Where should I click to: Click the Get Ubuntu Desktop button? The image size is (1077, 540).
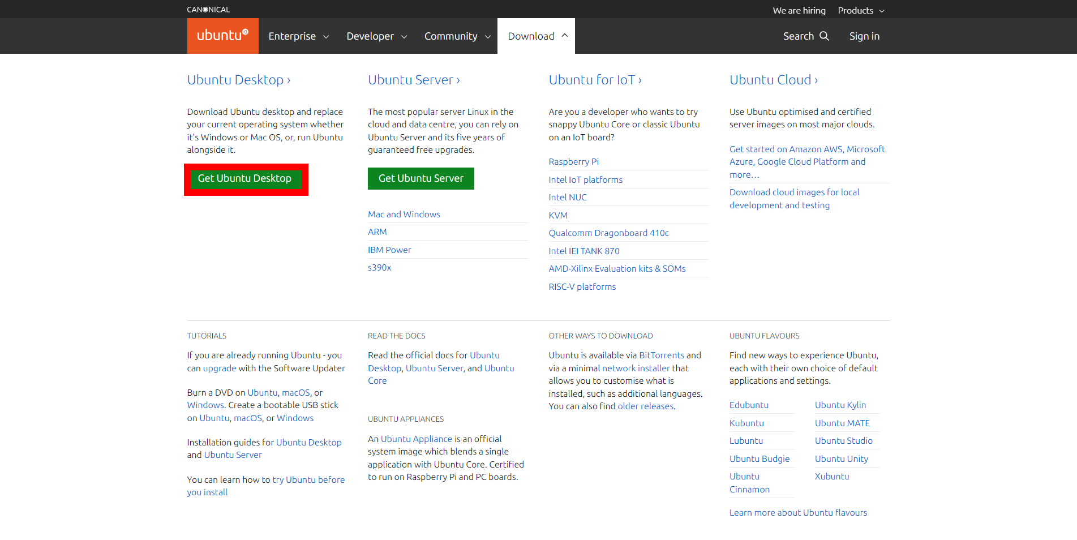(244, 179)
